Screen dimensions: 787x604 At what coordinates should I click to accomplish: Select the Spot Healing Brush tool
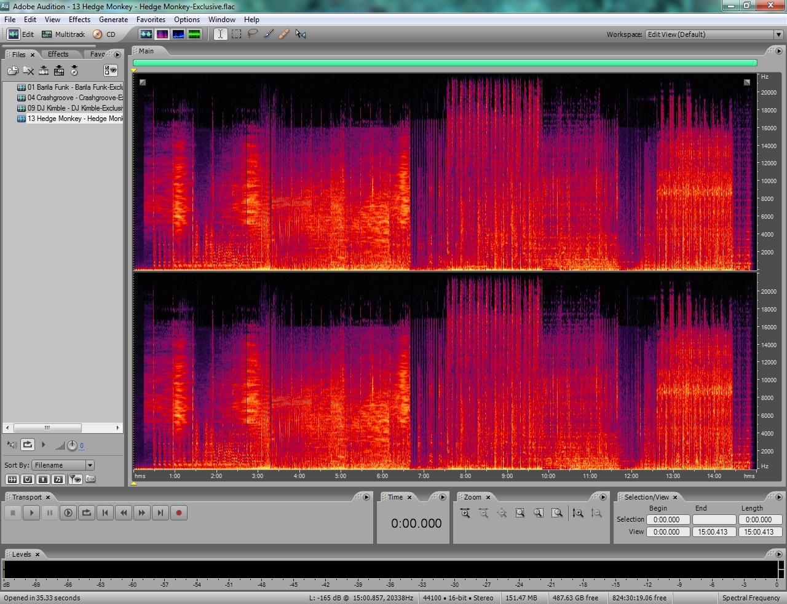[x=284, y=34]
